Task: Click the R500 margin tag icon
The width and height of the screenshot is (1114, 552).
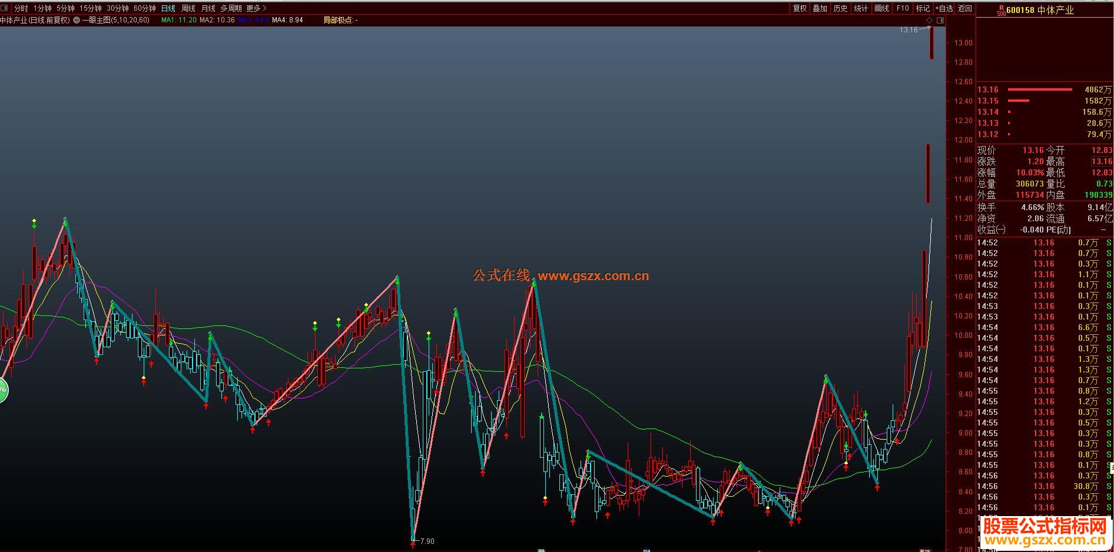Action: 1001,11
